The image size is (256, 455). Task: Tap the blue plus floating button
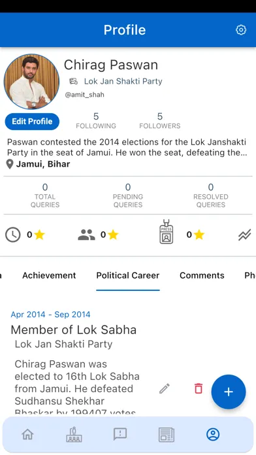point(229,392)
